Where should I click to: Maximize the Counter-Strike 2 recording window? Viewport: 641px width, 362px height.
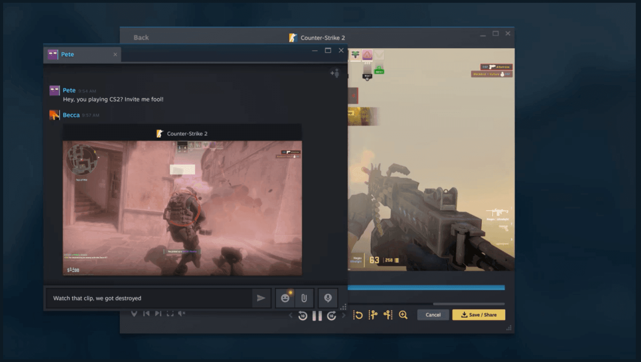click(495, 33)
